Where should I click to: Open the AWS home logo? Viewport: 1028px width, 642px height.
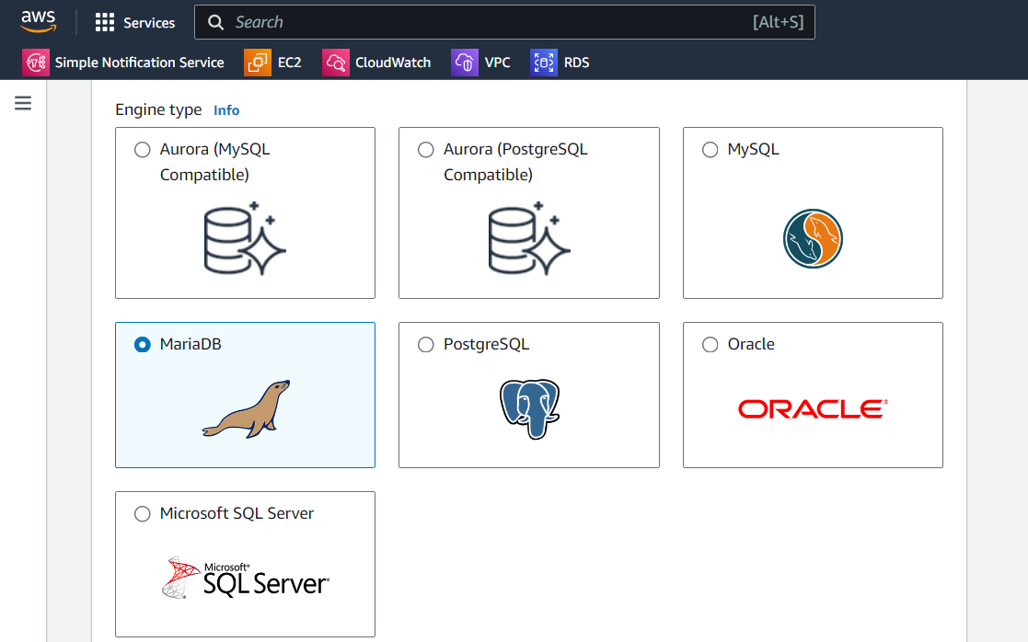click(x=38, y=22)
